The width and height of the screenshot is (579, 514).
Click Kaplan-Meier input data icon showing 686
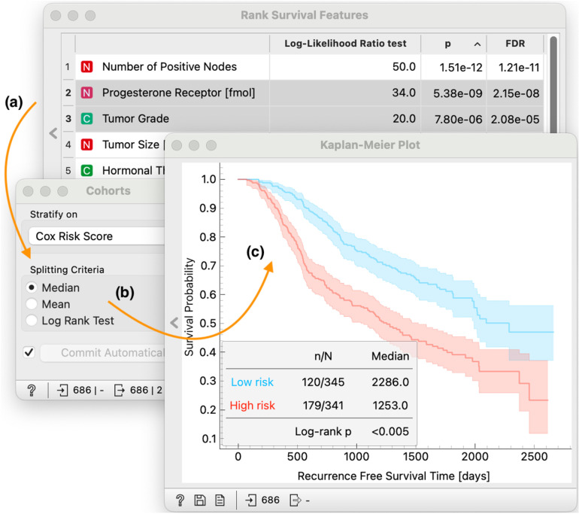tap(250, 500)
